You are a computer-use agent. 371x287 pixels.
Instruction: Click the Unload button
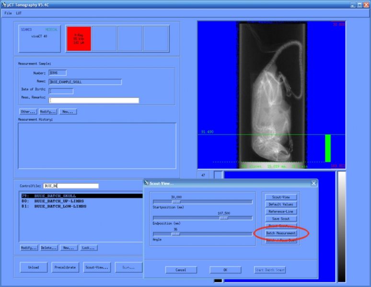34,267
